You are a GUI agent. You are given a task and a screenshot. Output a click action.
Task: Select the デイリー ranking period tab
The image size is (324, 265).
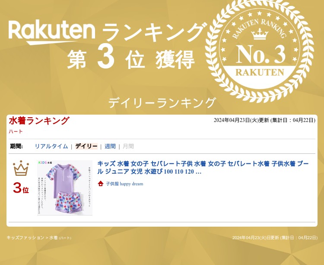[x=86, y=147]
